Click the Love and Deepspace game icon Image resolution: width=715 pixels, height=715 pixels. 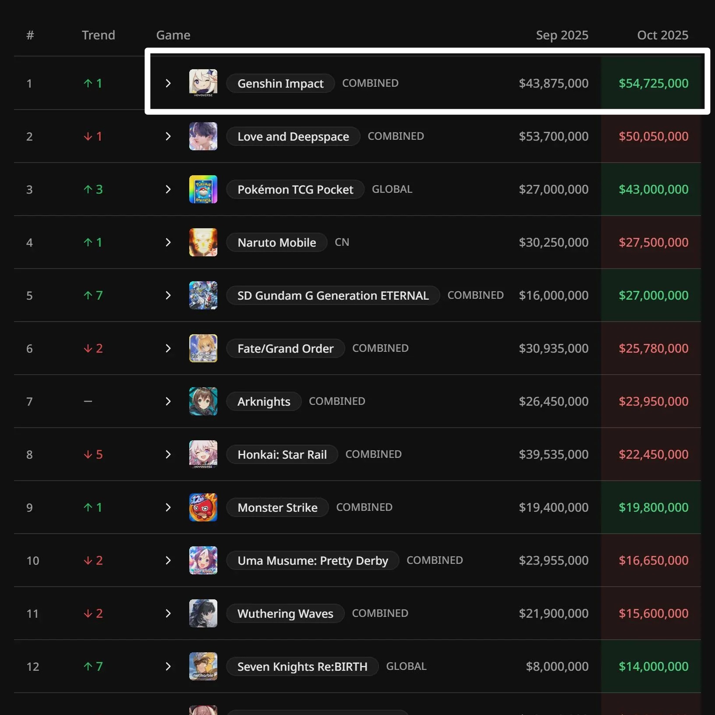[203, 136]
